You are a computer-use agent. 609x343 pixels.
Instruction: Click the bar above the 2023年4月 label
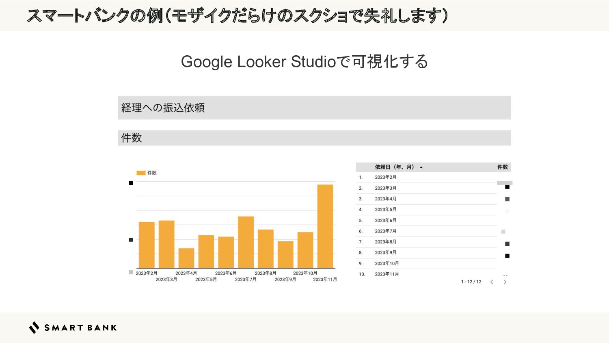point(186,258)
